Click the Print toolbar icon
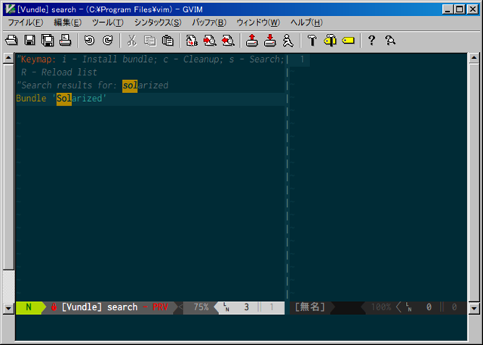 click(x=65, y=40)
